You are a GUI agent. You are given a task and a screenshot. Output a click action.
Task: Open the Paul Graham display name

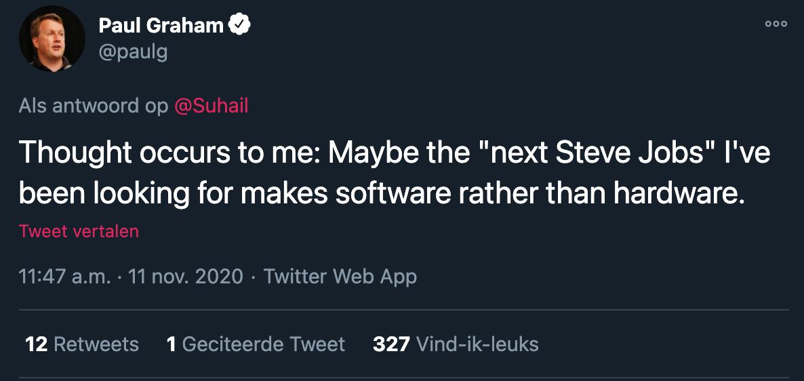click(161, 26)
